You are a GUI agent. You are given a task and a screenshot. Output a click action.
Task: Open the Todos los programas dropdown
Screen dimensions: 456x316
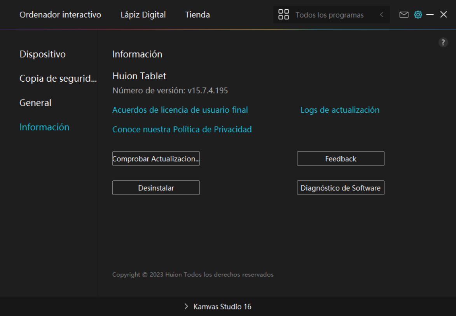tap(329, 15)
